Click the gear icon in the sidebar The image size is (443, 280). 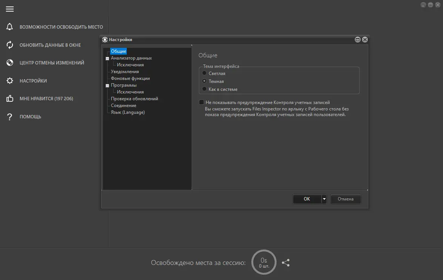tap(9, 81)
